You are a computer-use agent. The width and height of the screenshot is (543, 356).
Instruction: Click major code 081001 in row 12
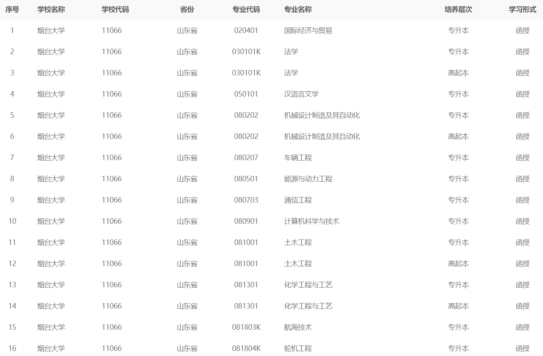[x=246, y=264]
